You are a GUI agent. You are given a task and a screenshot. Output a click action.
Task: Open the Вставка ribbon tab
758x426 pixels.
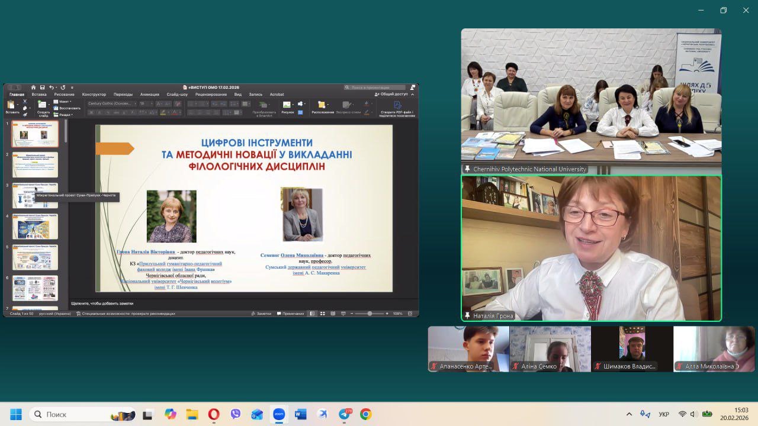pos(39,95)
